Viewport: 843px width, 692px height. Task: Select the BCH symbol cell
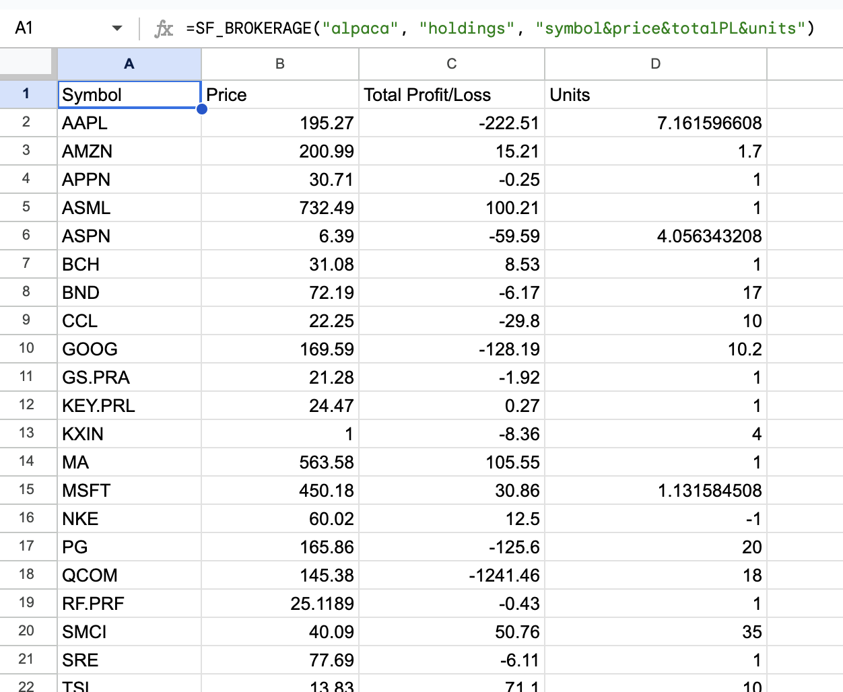tap(129, 264)
